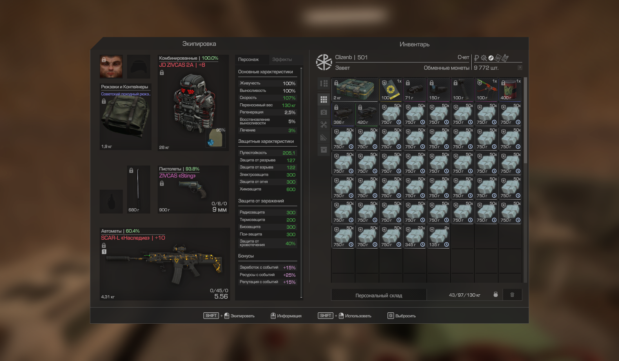619x361 pixels.
Task: Select the character face portrait
Action: click(111, 66)
